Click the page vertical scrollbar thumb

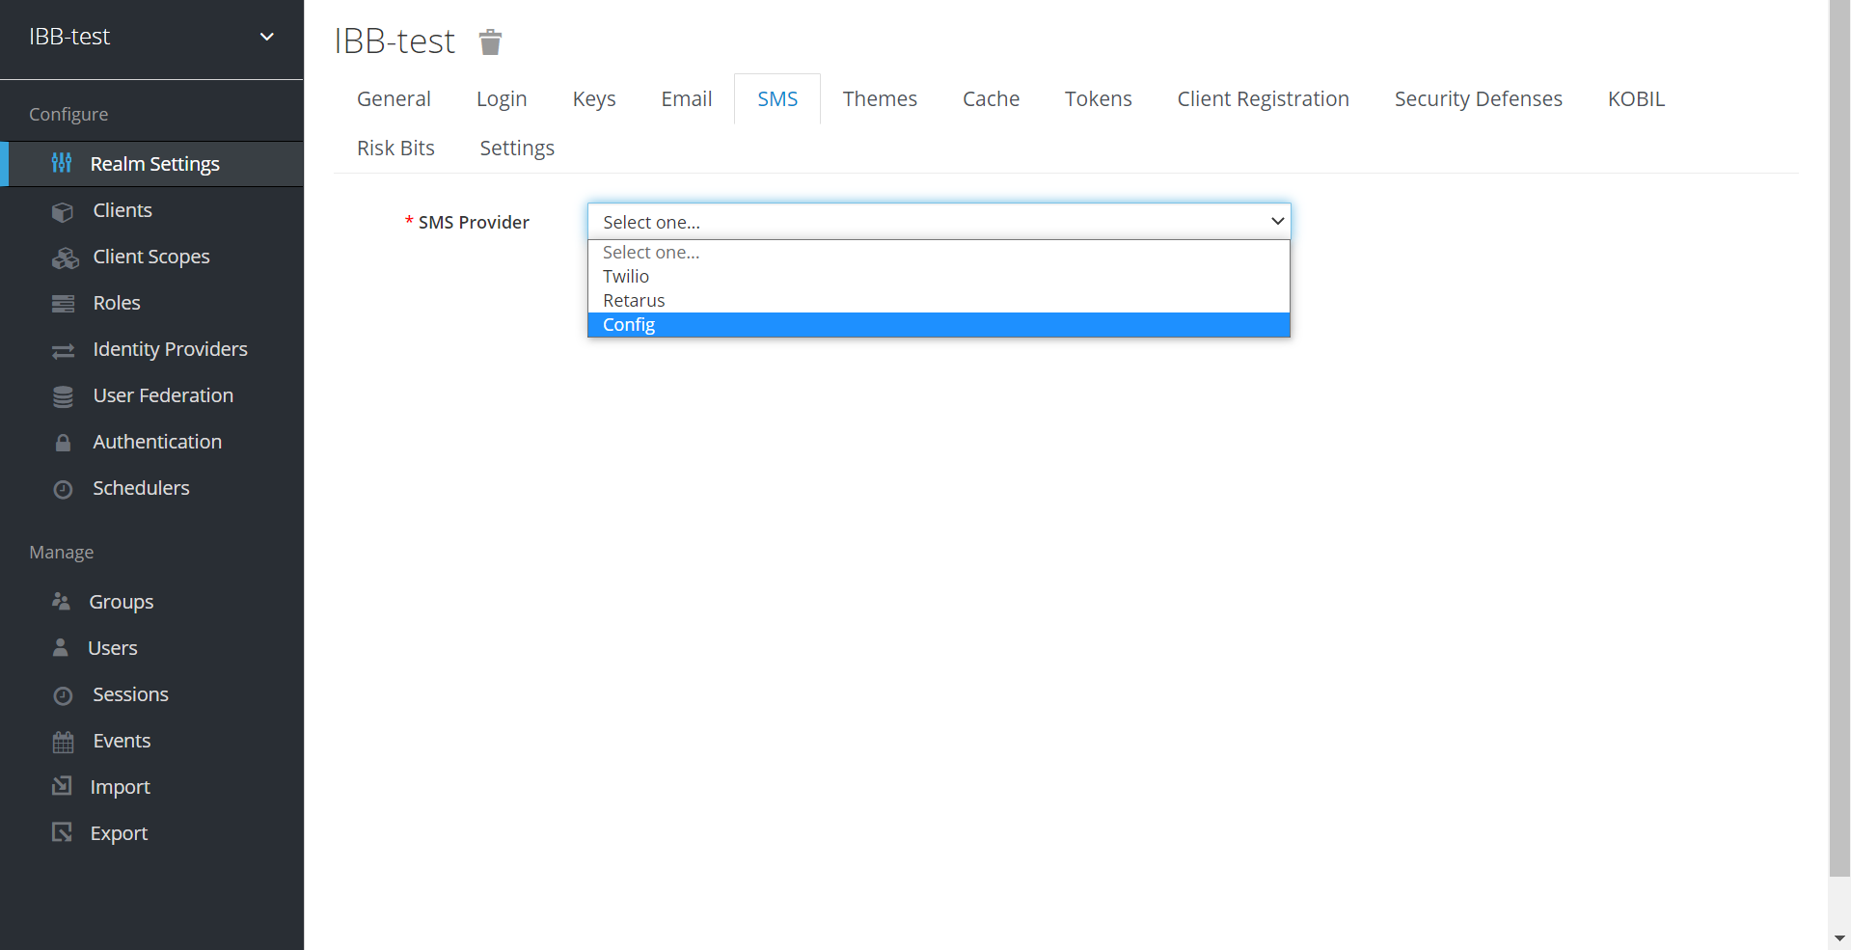tap(1839, 439)
